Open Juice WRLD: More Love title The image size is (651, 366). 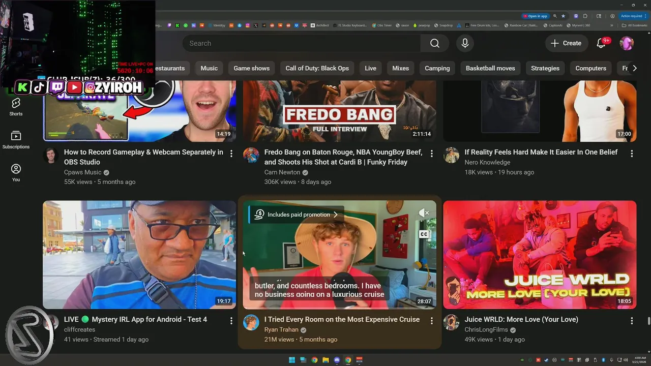pyautogui.click(x=521, y=319)
